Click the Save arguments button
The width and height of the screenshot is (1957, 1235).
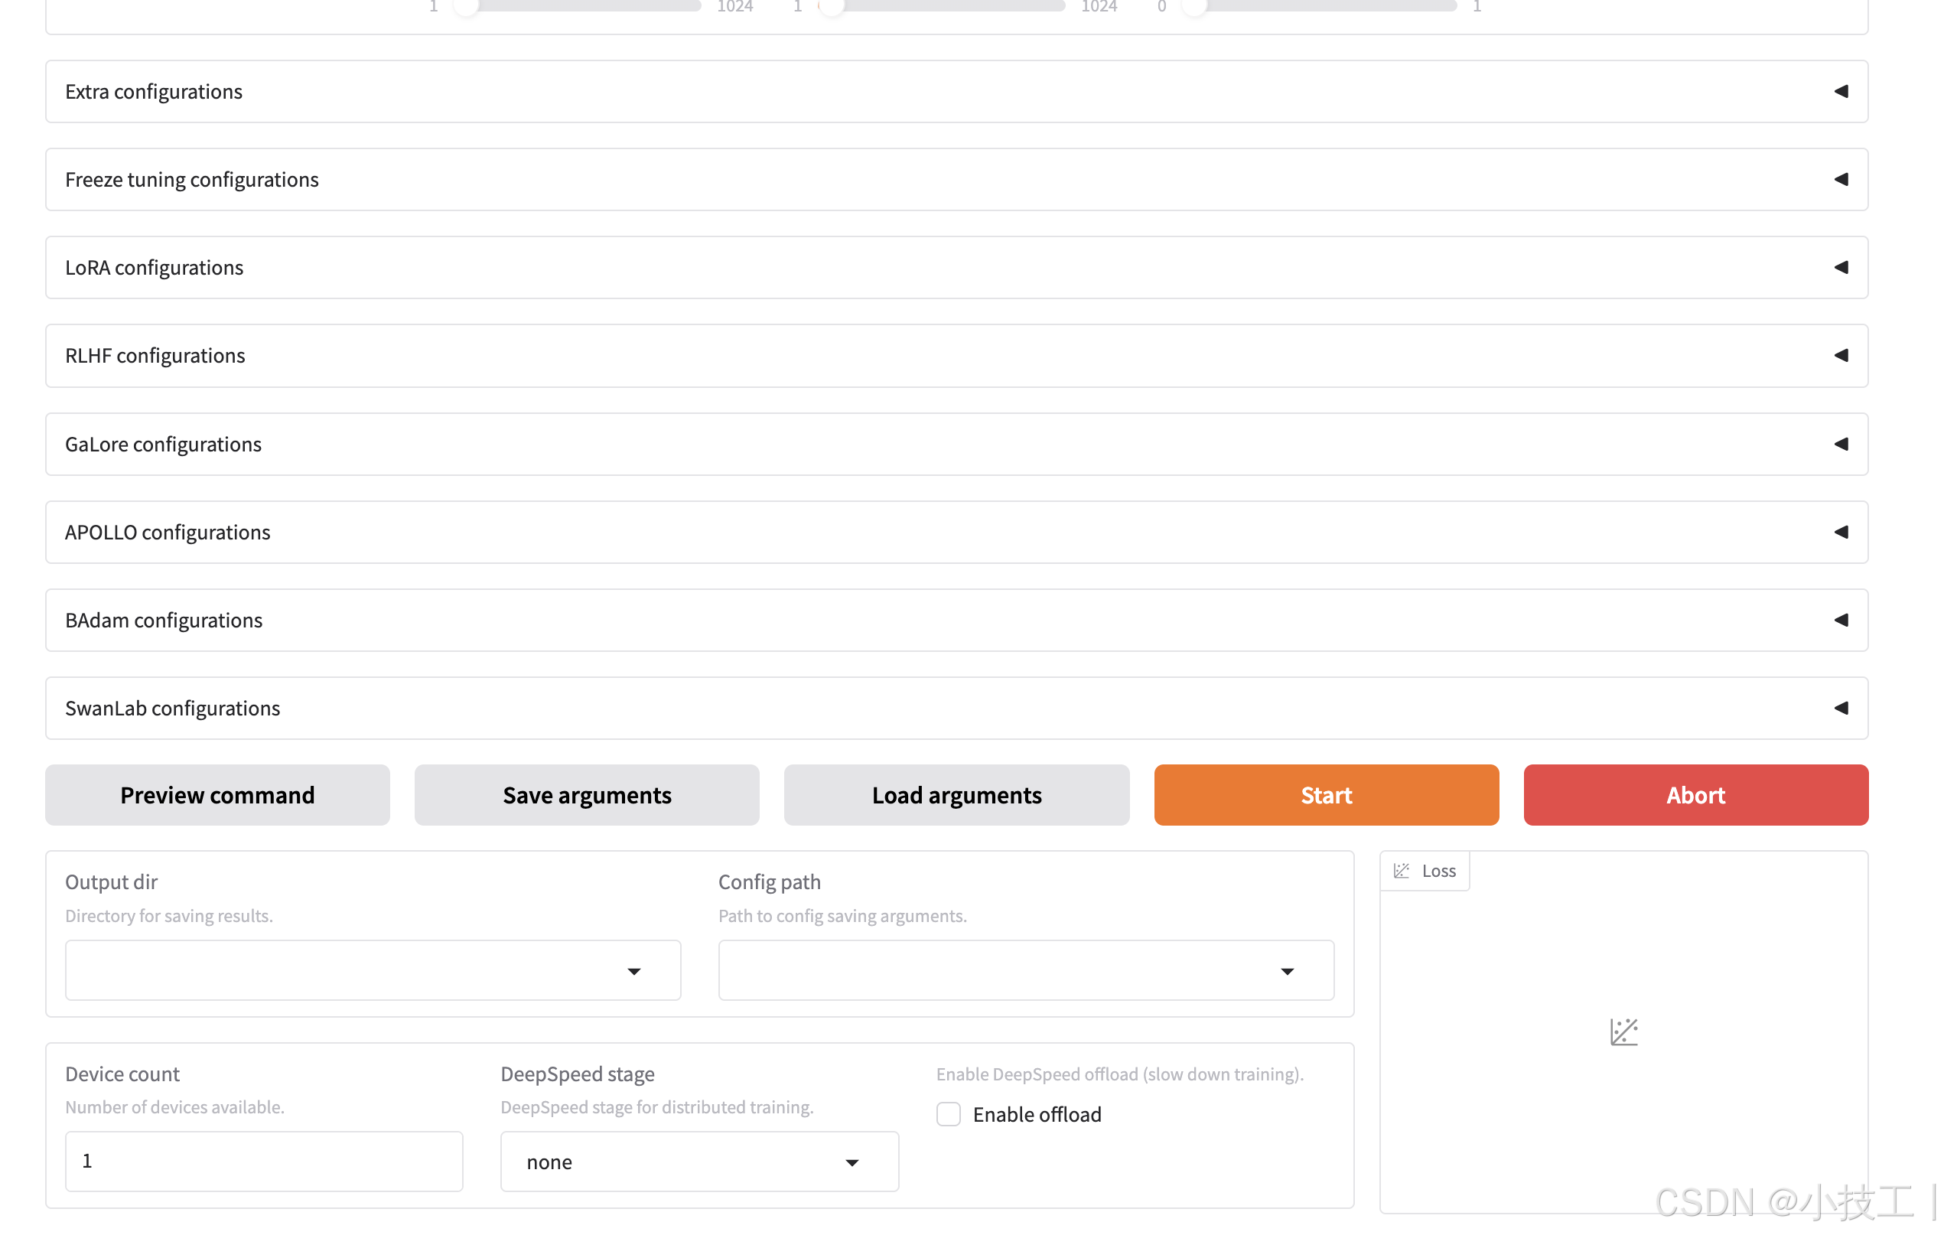(x=587, y=794)
